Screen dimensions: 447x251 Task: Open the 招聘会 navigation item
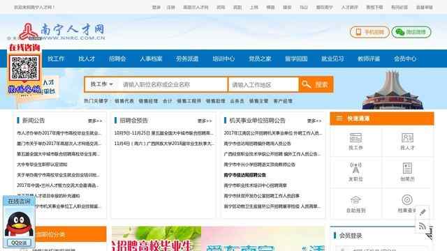coord(117,59)
